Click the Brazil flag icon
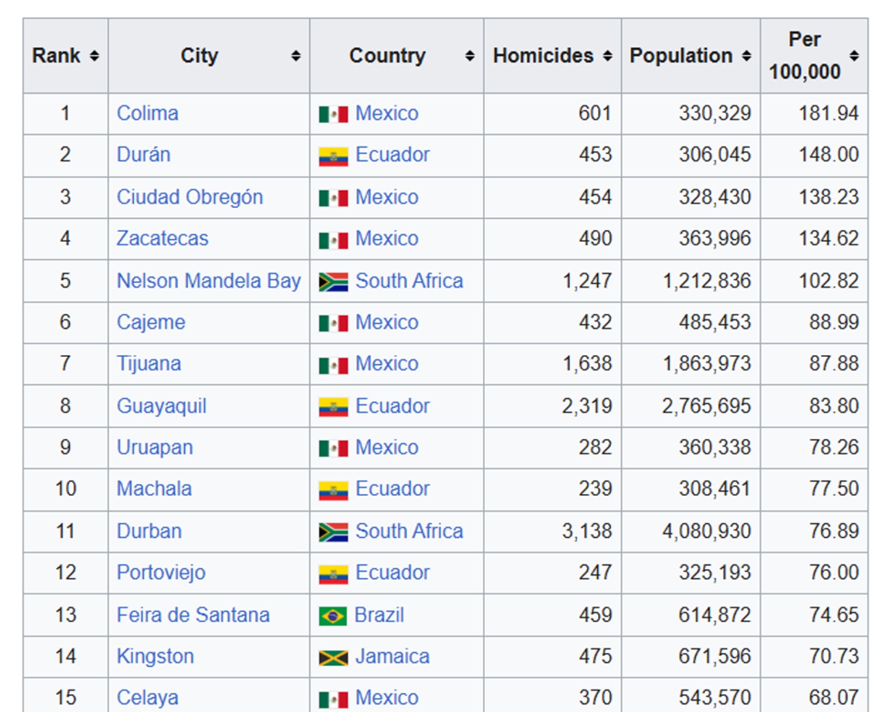The height and width of the screenshot is (712, 880). (x=333, y=616)
